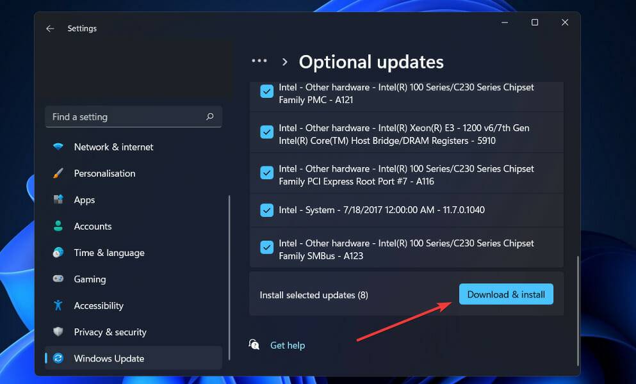Click the Windows Update circular icon
The height and width of the screenshot is (384, 636).
(58, 358)
